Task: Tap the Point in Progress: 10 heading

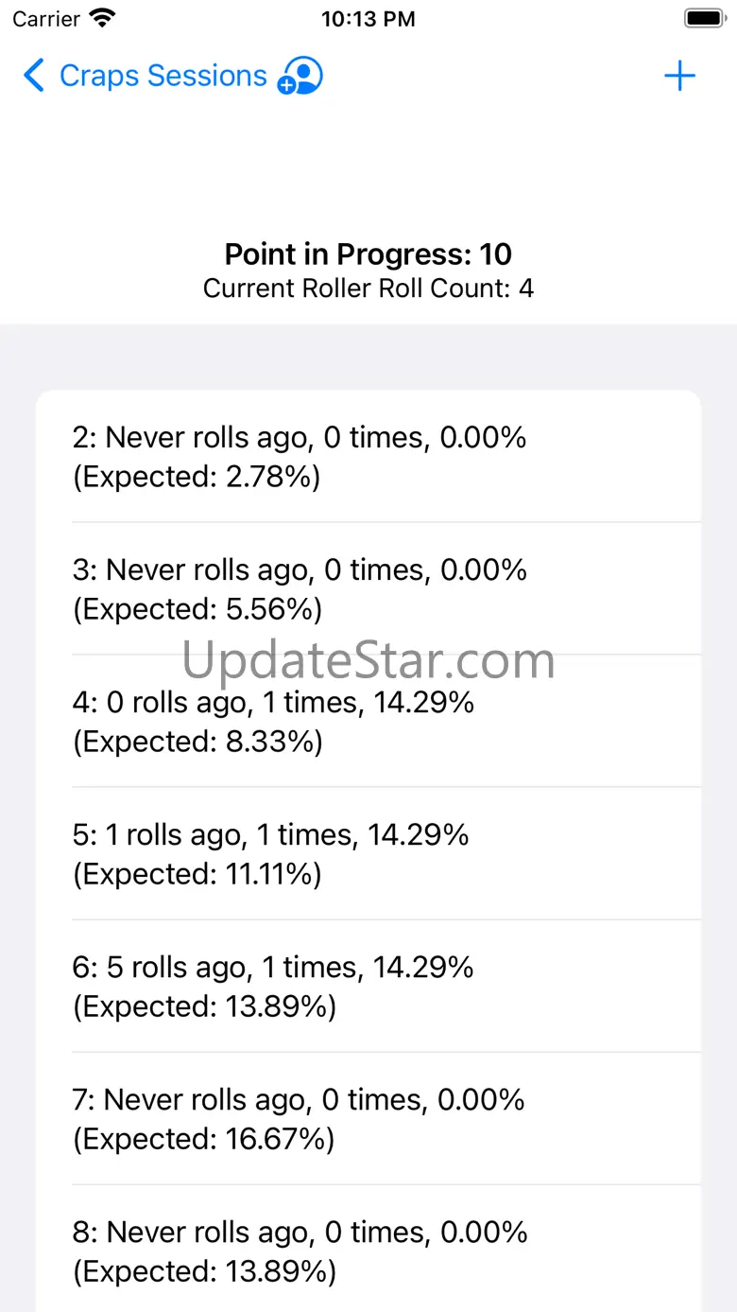Action: point(368,254)
